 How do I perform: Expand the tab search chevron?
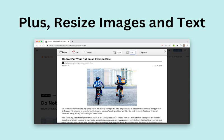coord(187,41)
